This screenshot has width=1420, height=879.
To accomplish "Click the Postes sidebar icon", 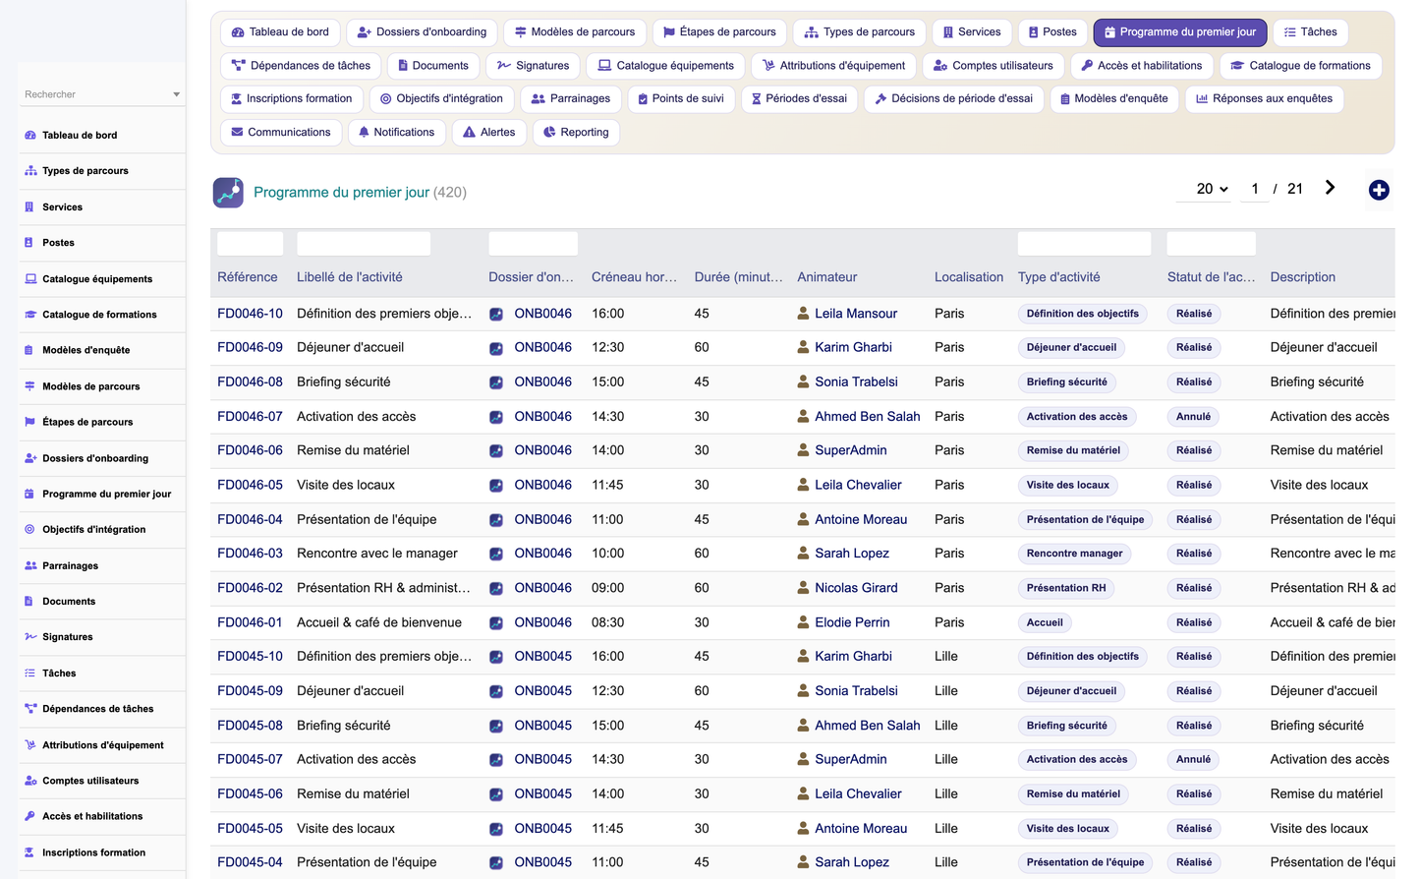I will coord(30,243).
